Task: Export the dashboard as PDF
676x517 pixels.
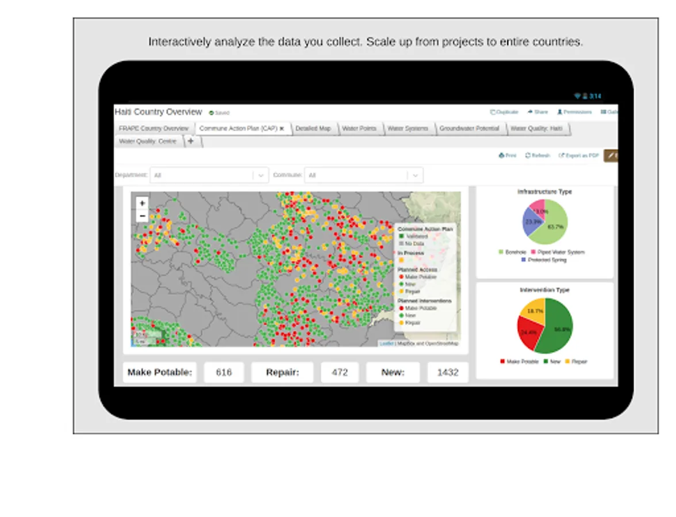Action: coord(578,156)
